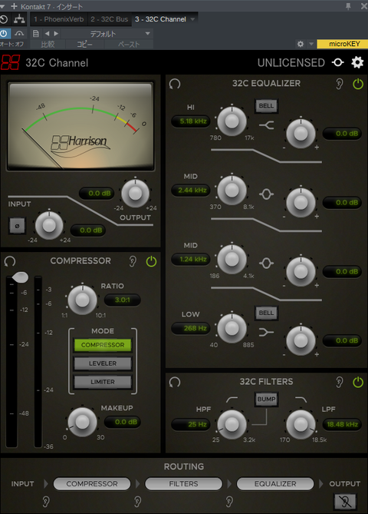
Task: Enable the BUMP button in filters
Action: coord(266,399)
